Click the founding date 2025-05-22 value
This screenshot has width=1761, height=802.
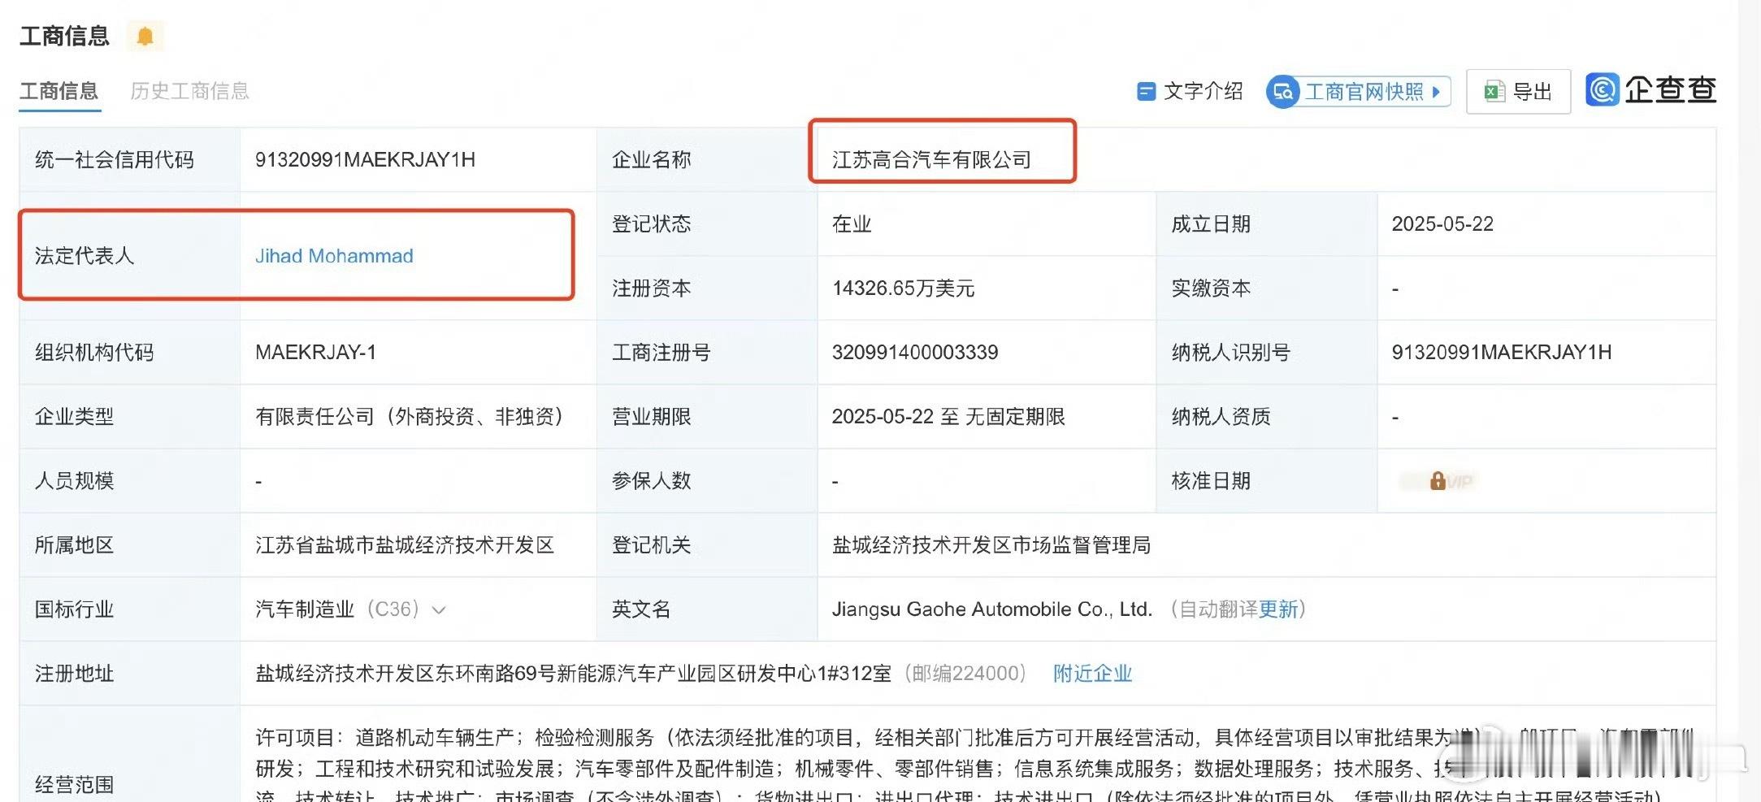(1442, 224)
